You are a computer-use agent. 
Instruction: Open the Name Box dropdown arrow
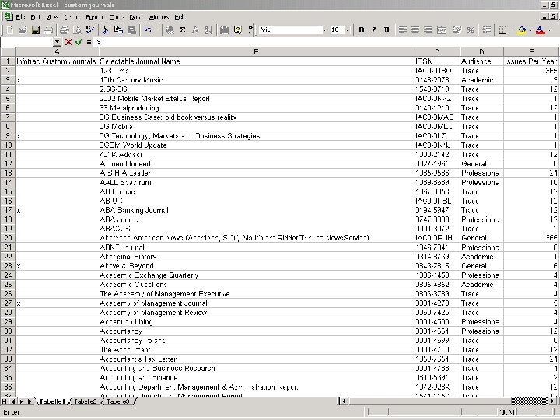coord(57,42)
